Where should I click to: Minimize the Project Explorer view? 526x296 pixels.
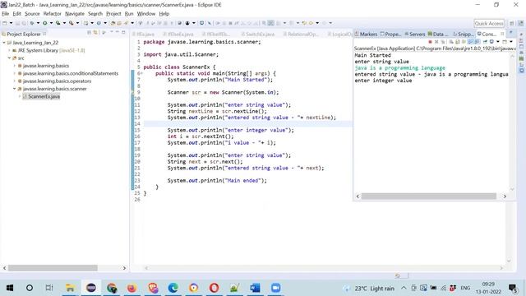click(x=117, y=32)
